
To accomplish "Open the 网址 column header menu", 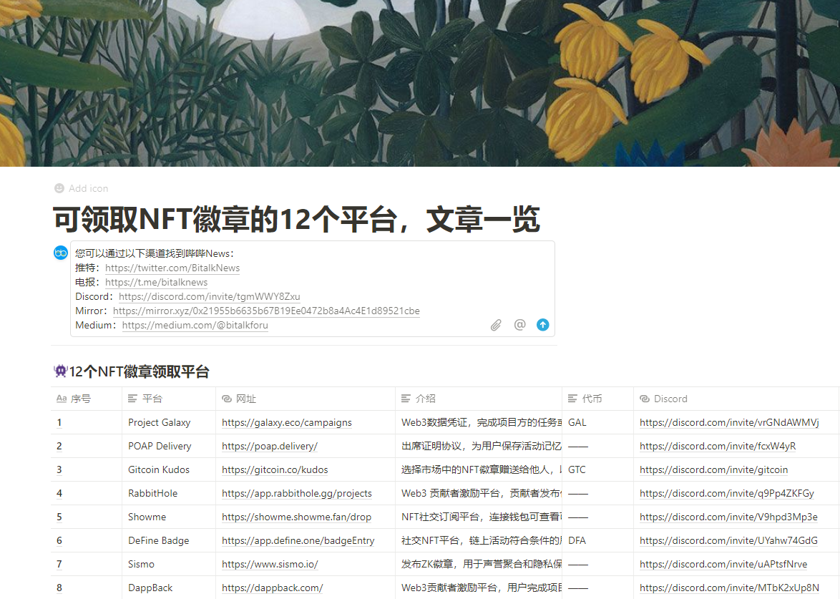I will click(306, 399).
